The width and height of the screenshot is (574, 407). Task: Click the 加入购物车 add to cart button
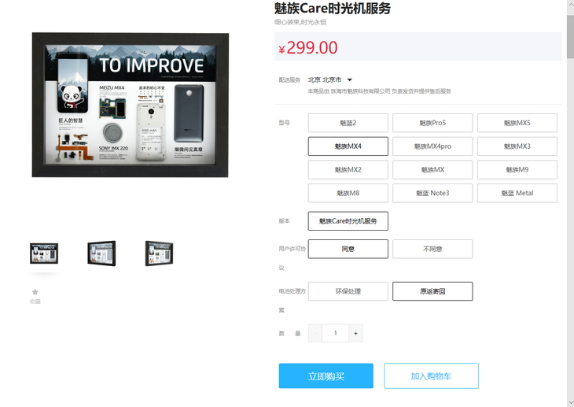431,376
